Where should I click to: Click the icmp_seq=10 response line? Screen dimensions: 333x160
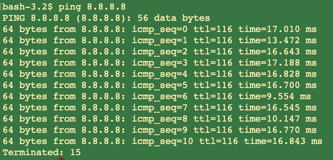162,141
